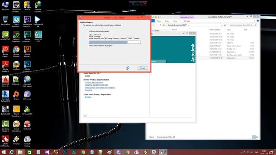The height and width of the screenshot is (155, 276).
Task: Launch Adobe Photoshop desktop shortcut
Action: [x=27, y=66]
